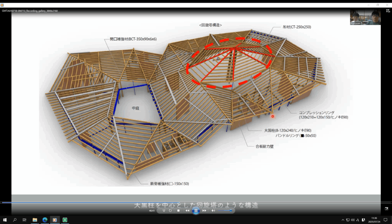Click the full screen view button
The width and height of the screenshot is (392, 224).
[x=386, y=209]
